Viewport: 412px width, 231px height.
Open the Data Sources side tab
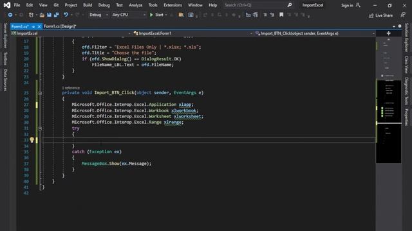click(x=5, y=80)
